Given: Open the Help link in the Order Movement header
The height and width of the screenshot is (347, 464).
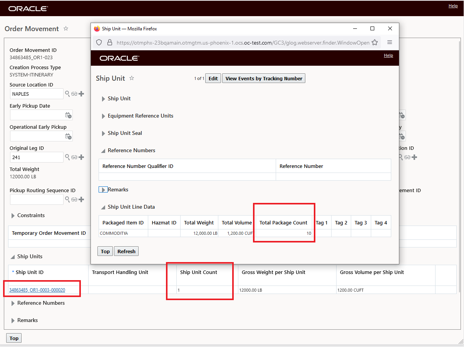Looking at the screenshot, I should (x=453, y=6).
